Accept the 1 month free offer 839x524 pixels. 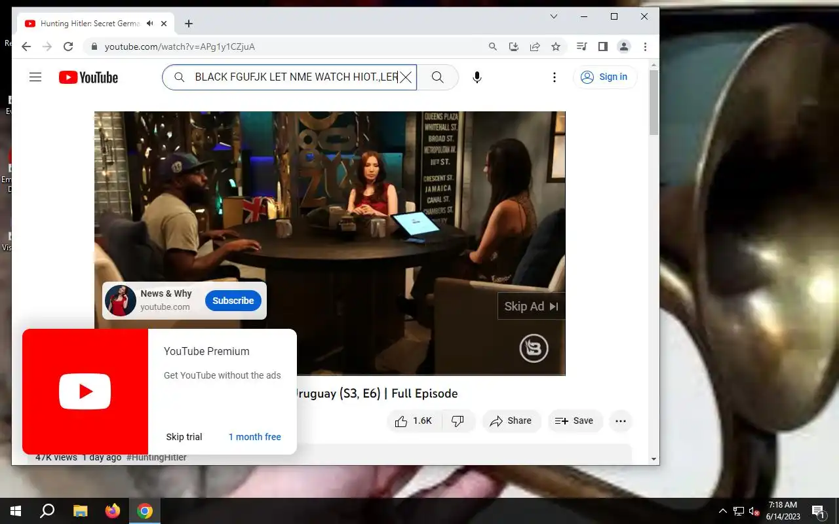click(254, 437)
